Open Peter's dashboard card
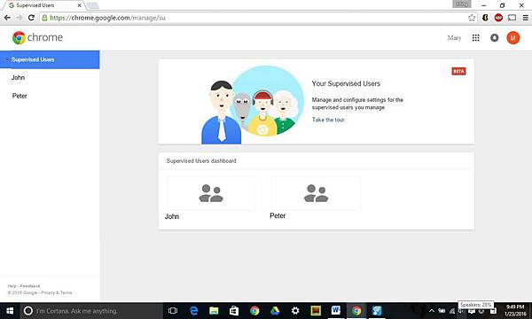The image size is (532, 319). 316,193
